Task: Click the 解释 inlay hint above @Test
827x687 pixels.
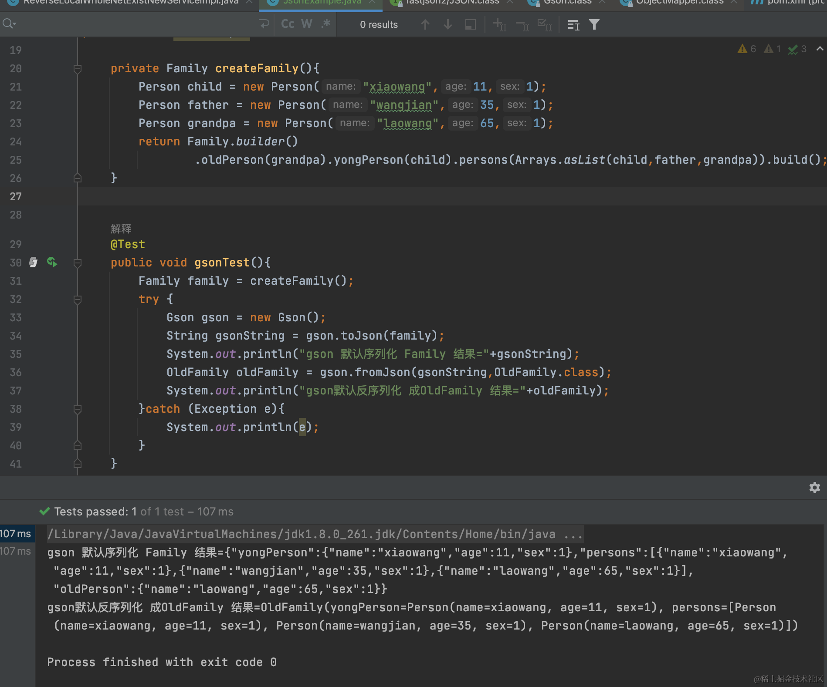Action: [121, 229]
